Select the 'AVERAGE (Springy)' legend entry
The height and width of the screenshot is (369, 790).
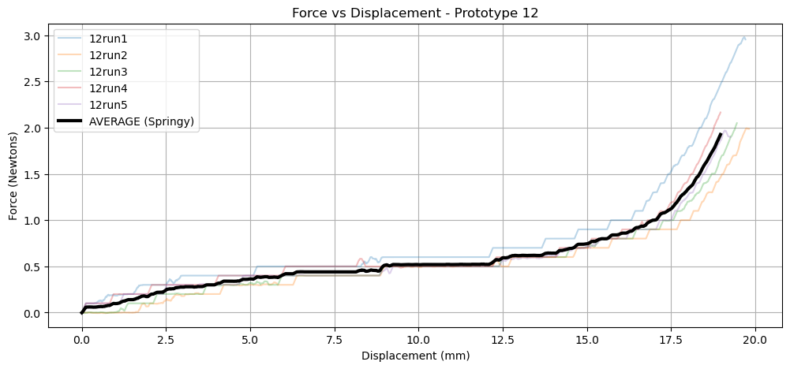tap(126, 122)
